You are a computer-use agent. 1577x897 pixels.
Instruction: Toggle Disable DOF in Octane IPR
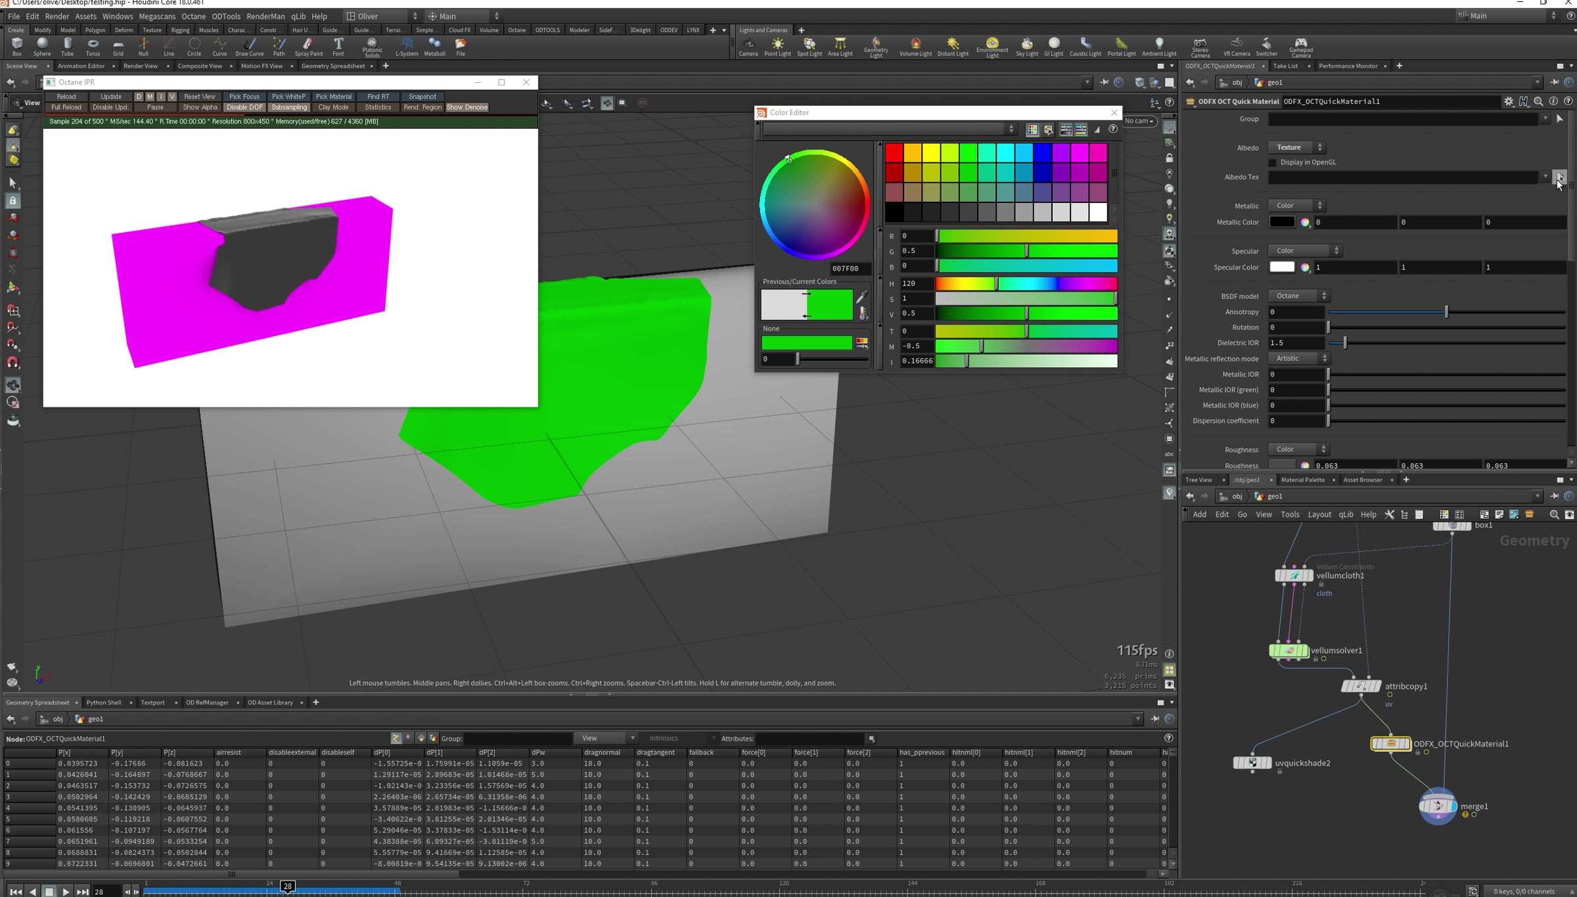click(x=244, y=107)
